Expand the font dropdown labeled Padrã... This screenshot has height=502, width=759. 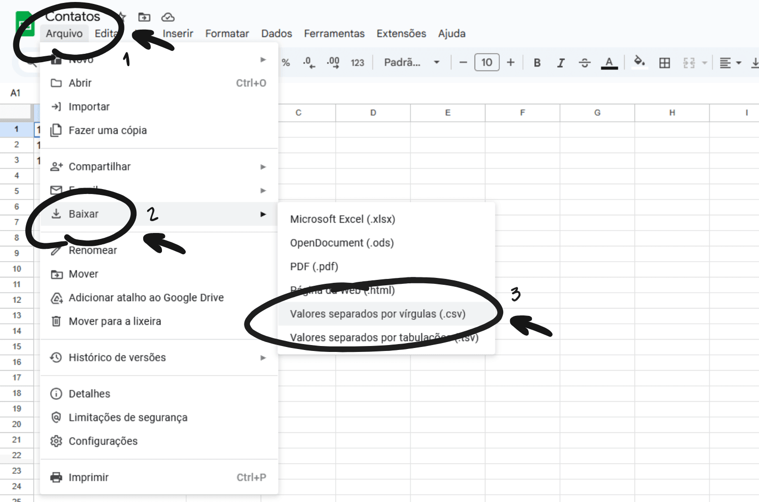(x=412, y=62)
